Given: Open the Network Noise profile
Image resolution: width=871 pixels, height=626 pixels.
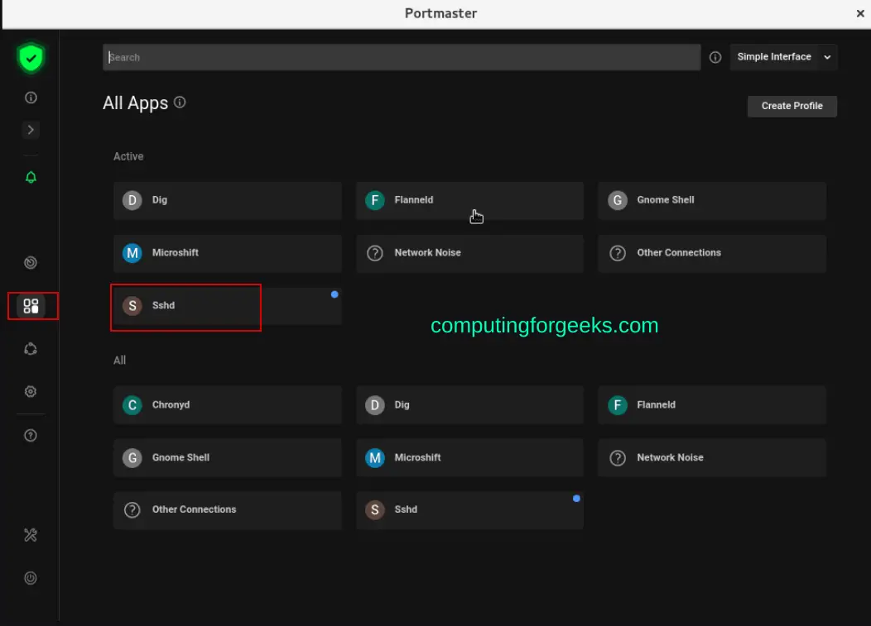Looking at the screenshot, I should [x=469, y=253].
